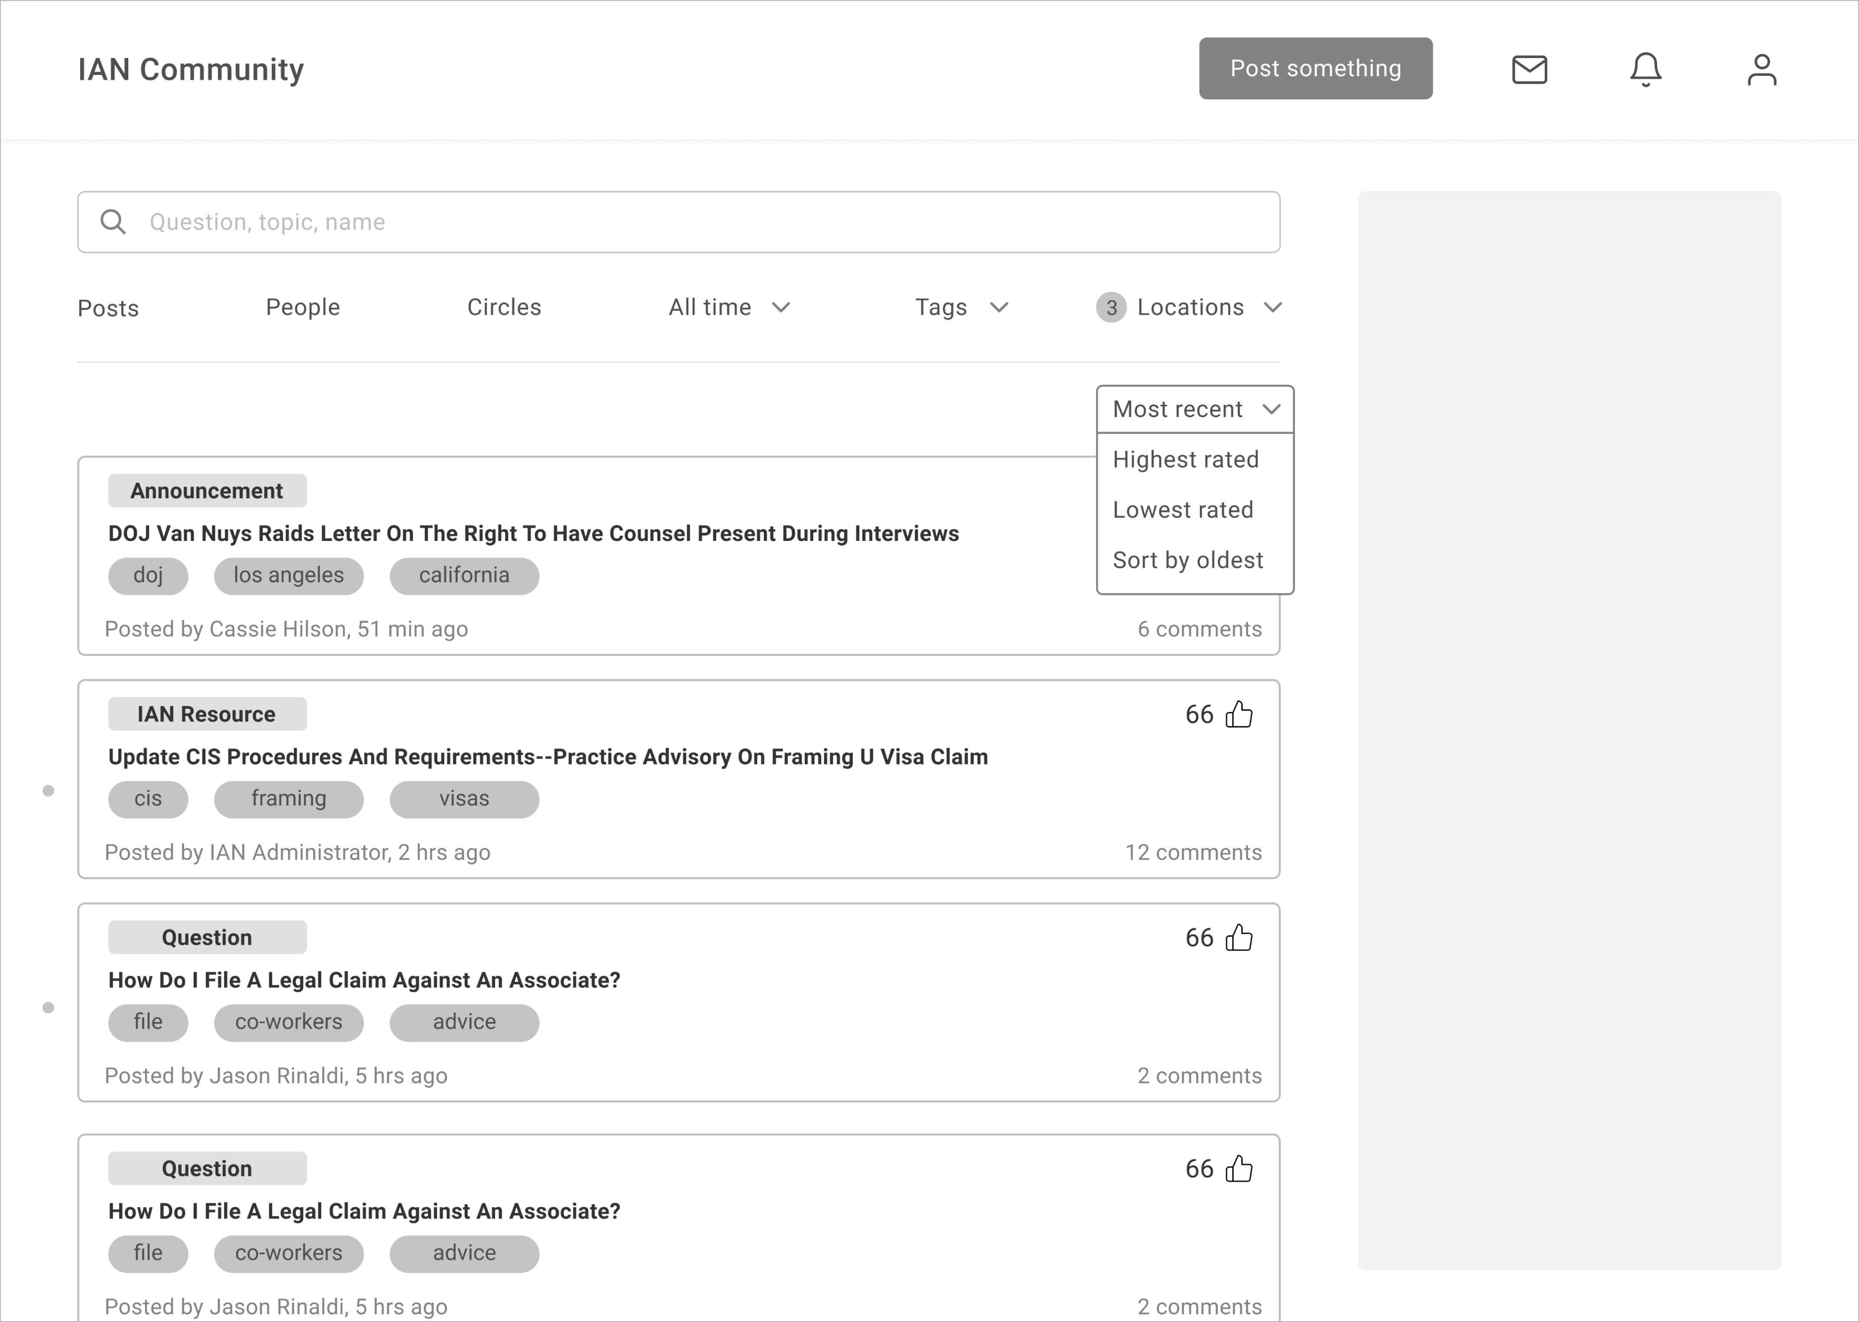Select the 'doj' tag on the announcement
Viewport: 1859px width, 1322px height.
coord(147,576)
